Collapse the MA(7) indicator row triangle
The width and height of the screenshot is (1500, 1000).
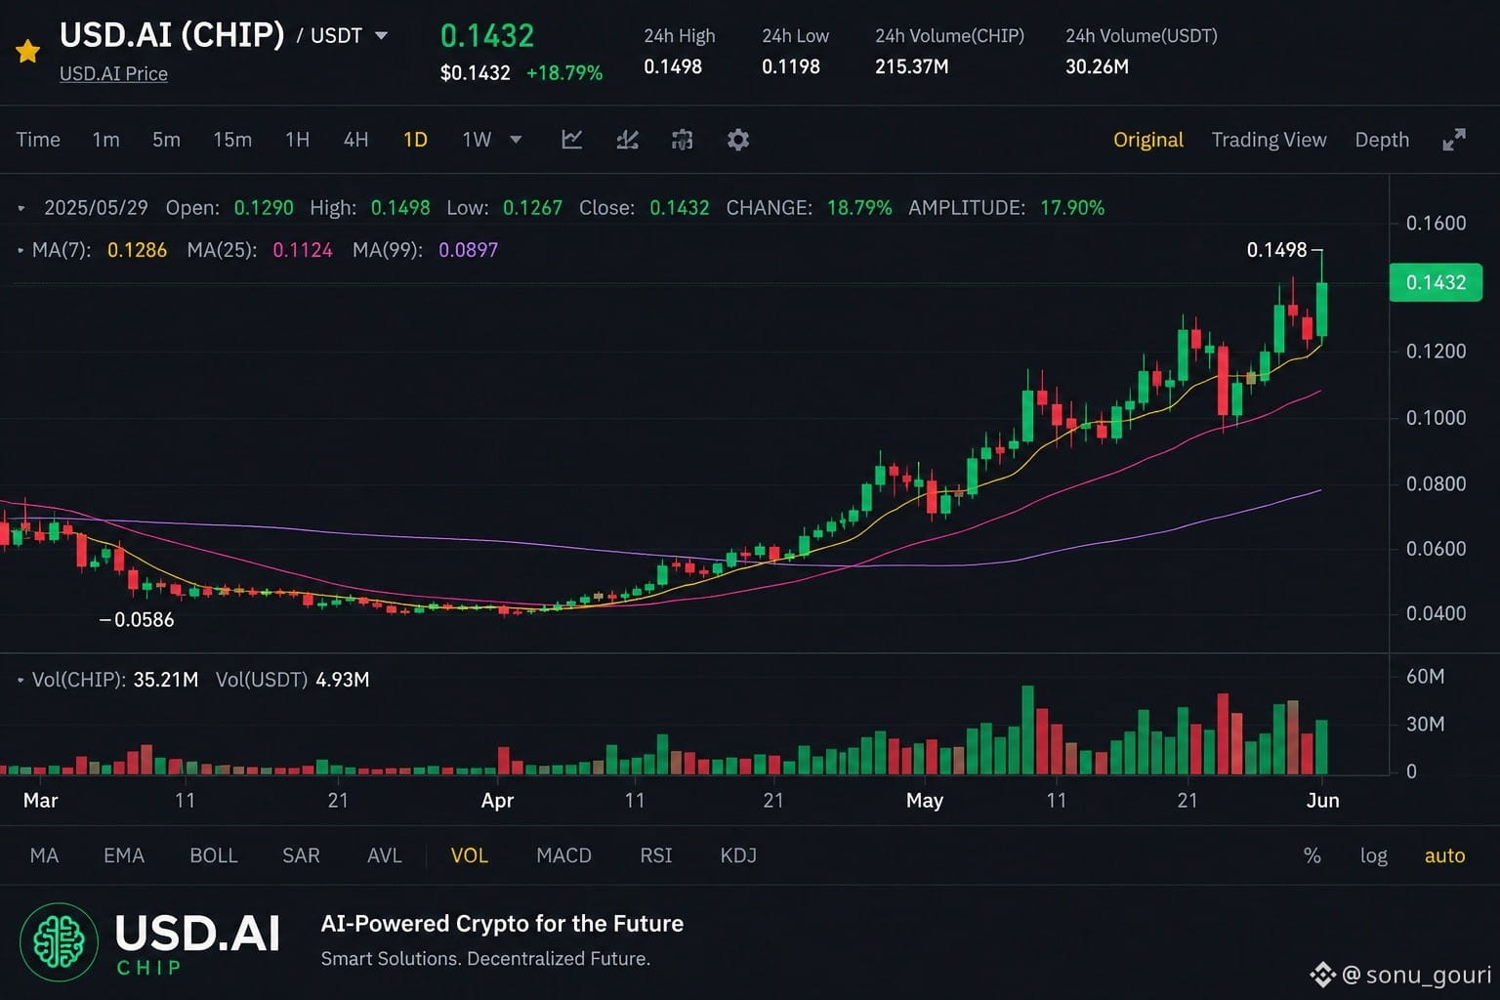pyautogui.click(x=21, y=250)
